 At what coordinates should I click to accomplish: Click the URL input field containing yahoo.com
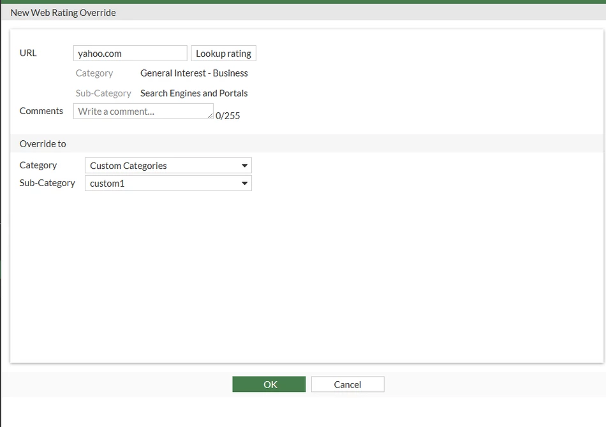[x=130, y=54]
